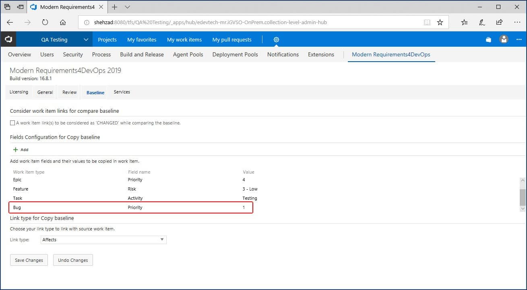Click the Activity field name cell
The height and width of the screenshot is (290, 527).
pos(135,198)
